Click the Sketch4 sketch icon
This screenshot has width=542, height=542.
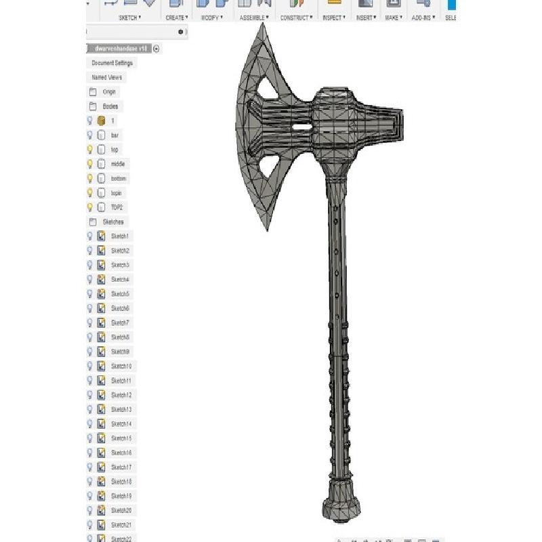101,279
